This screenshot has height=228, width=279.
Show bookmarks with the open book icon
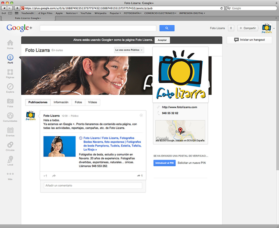click(x=10, y=13)
